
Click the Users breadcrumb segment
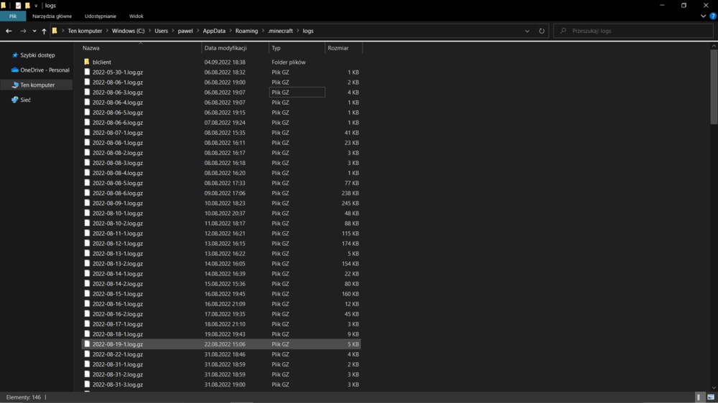(x=161, y=31)
